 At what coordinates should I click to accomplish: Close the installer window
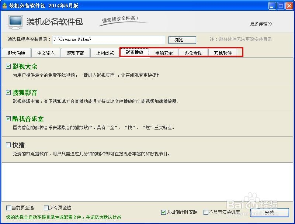pyautogui.click(x=289, y=6)
